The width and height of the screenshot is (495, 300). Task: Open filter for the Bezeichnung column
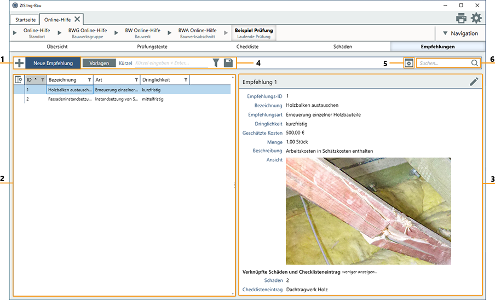coord(90,80)
